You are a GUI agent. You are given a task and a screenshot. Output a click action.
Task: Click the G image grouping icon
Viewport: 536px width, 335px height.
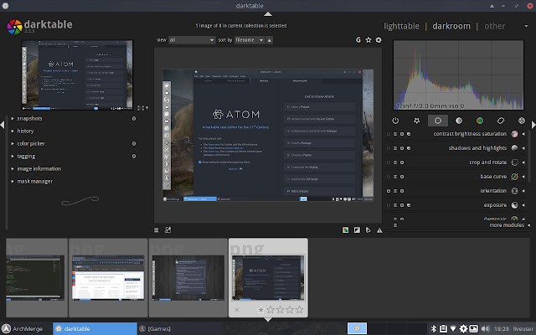(x=358, y=40)
